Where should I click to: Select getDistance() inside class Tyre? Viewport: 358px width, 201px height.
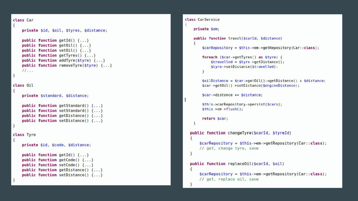pos(62,170)
